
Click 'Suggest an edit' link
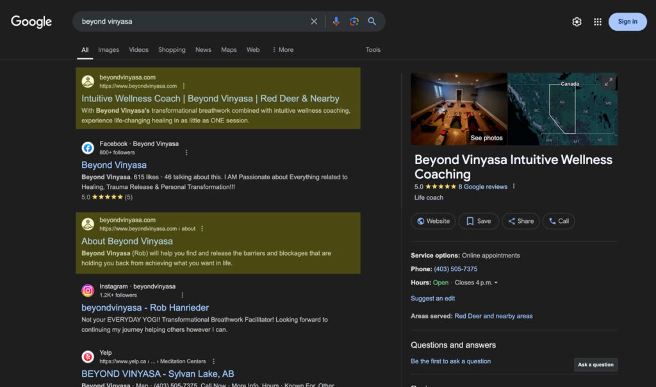[x=432, y=299]
